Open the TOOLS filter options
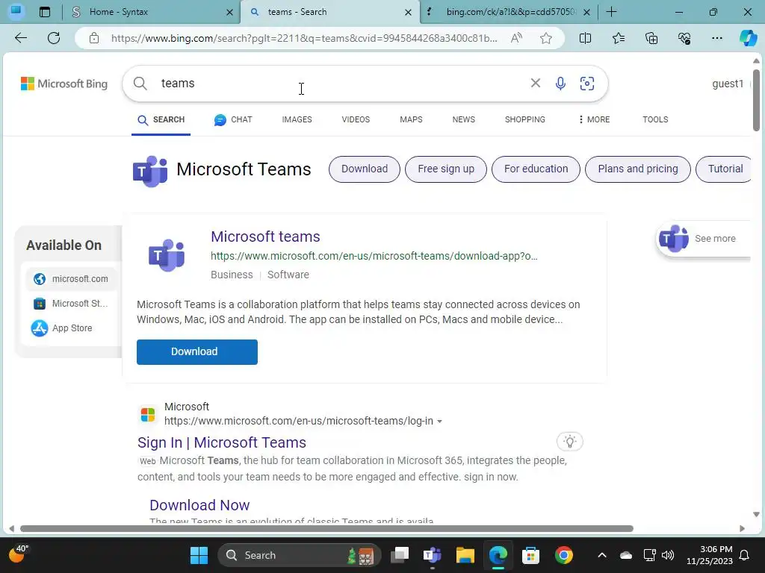The width and height of the screenshot is (765, 573). (655, 119)
